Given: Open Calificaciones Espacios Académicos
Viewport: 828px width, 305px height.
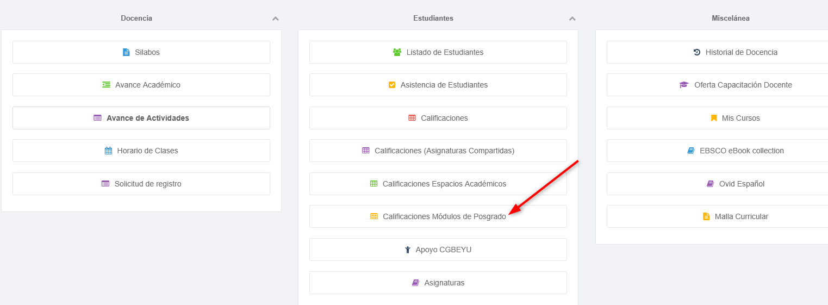Looking at the screenshot, I should click(x=438, y=184).
